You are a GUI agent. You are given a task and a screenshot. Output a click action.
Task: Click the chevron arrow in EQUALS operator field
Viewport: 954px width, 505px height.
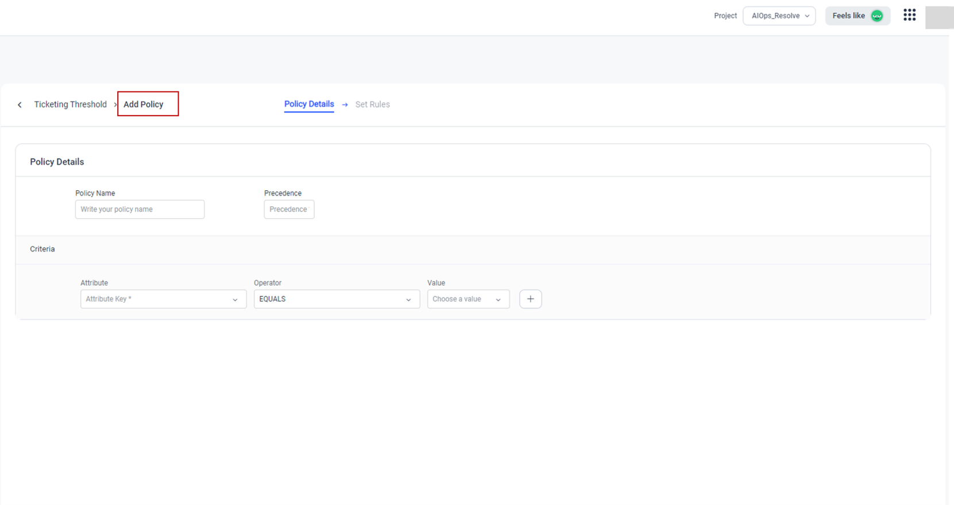[x=408, y=299]
